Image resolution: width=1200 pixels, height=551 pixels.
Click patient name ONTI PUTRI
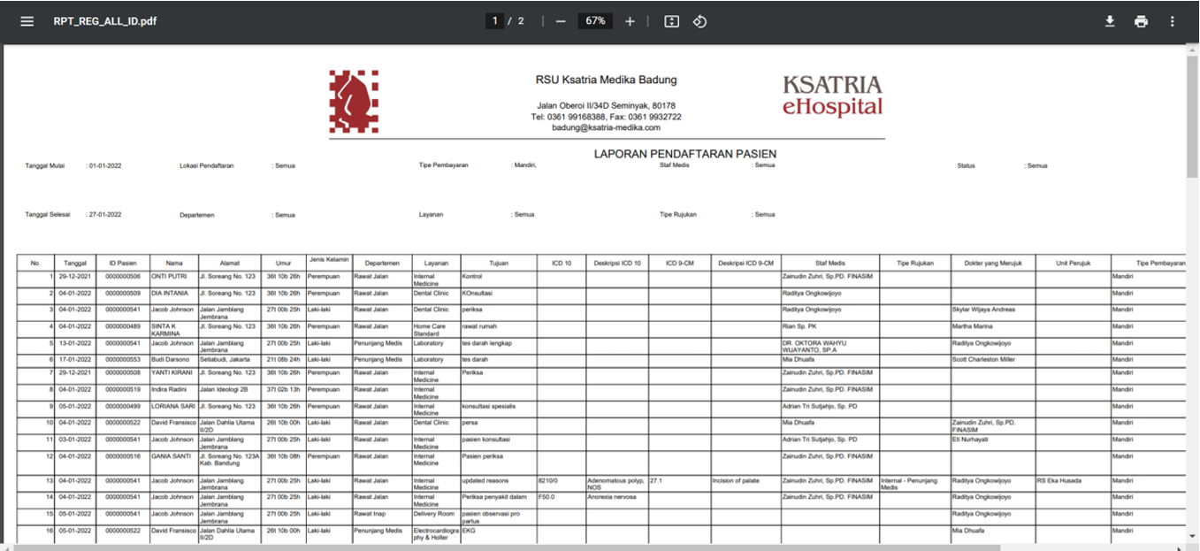click(x=170, y=276)
